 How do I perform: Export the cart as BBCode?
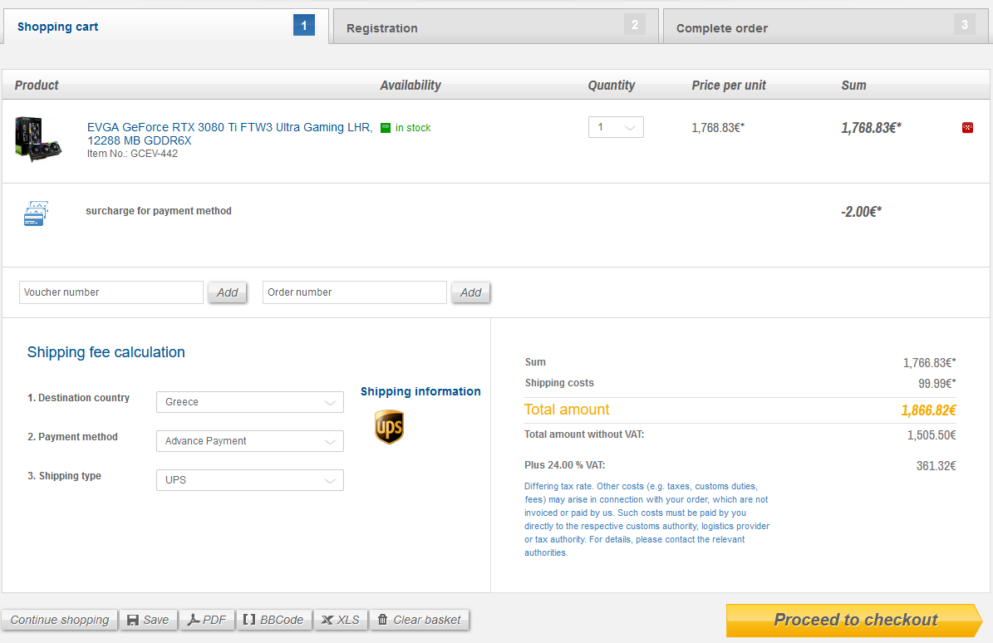coord(273,620)
